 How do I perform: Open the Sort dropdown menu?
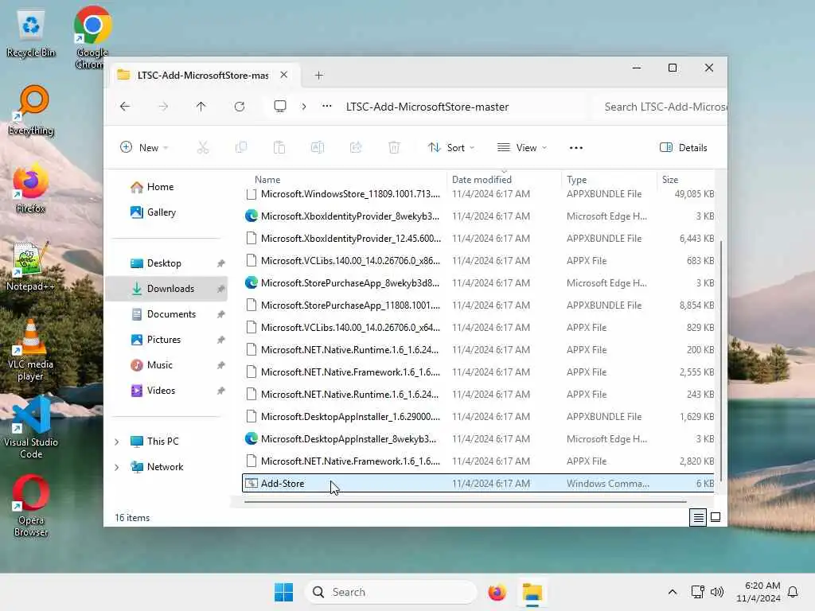tap(451, 147)
